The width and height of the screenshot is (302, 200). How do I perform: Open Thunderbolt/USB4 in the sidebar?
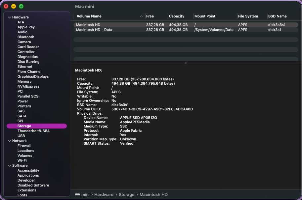[33, 131]
